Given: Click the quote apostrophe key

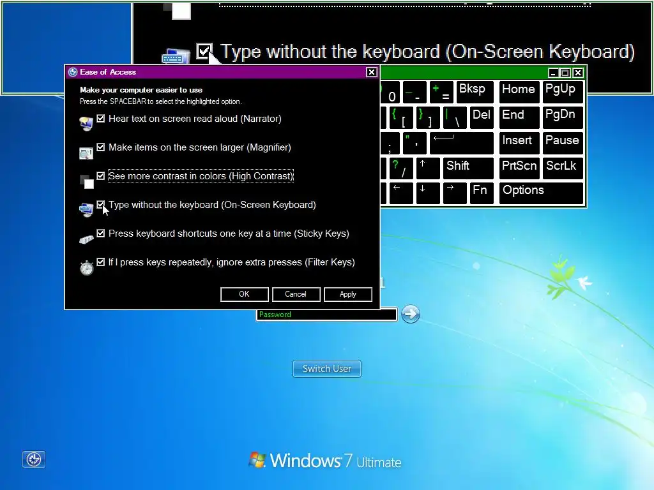Looking at the screenshot, I should point(414,144).
